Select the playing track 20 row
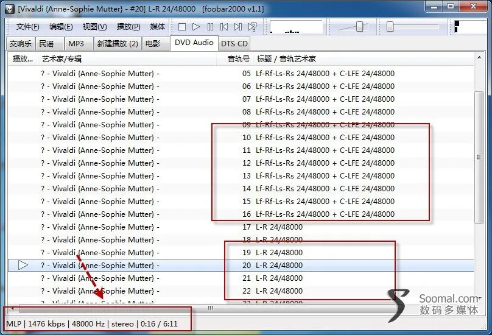This screenshot has width=492, height=335. tap(241, 266)
